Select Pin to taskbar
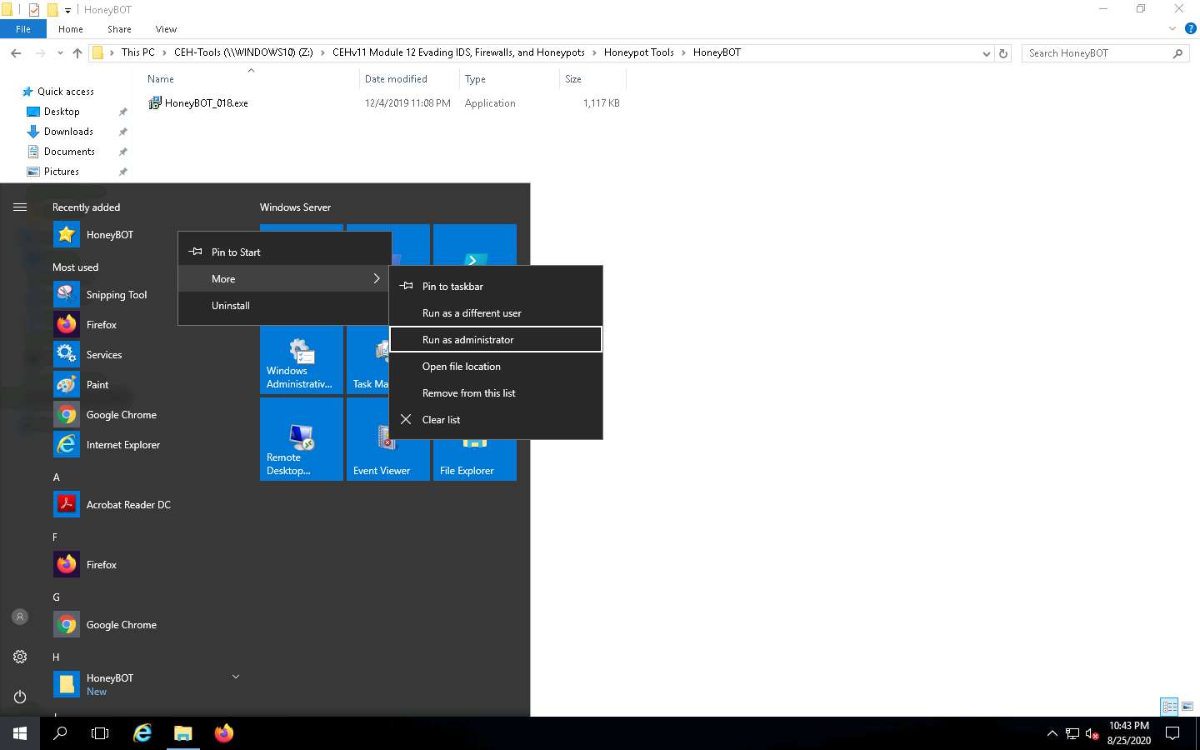Image resolution: width=1200 pixels, height=750 pixels. coord(496,287)
